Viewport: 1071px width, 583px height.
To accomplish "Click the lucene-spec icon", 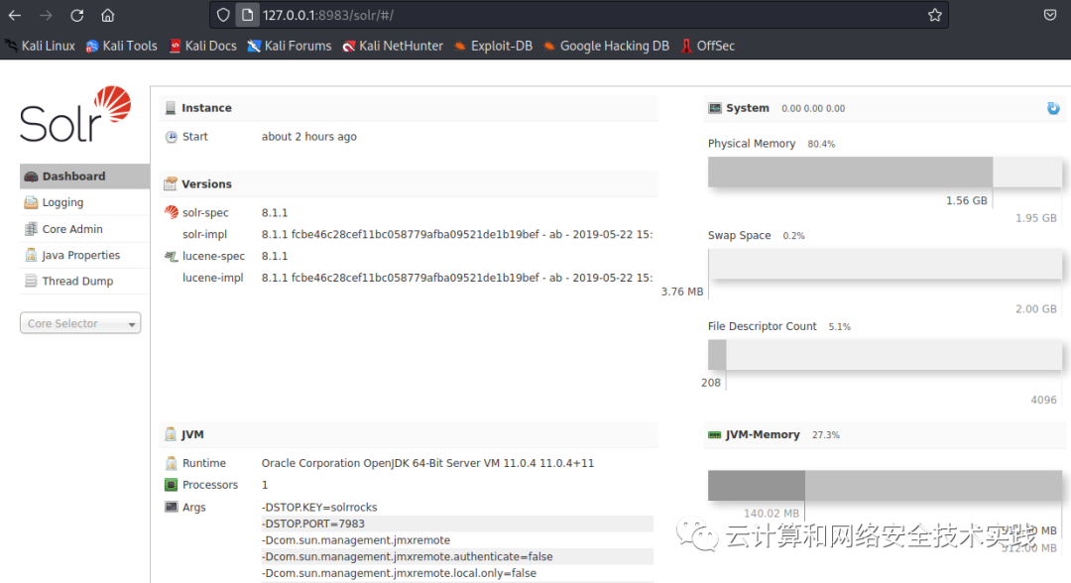I will point(171,256).
